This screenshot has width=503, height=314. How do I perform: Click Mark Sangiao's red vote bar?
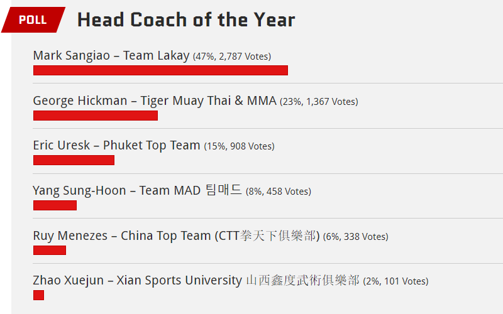pyautogui.click(x=160, y=70)
